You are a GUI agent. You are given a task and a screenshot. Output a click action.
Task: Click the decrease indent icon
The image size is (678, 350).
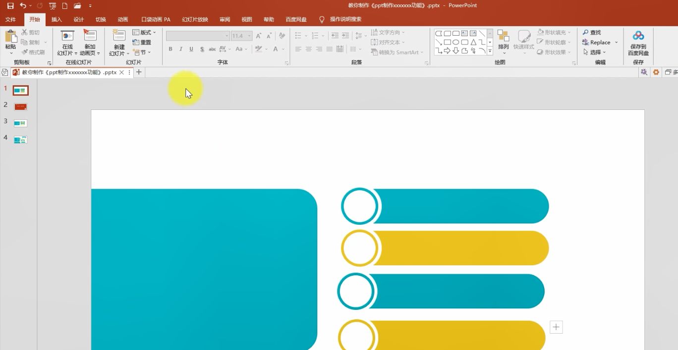coord(335,36)
